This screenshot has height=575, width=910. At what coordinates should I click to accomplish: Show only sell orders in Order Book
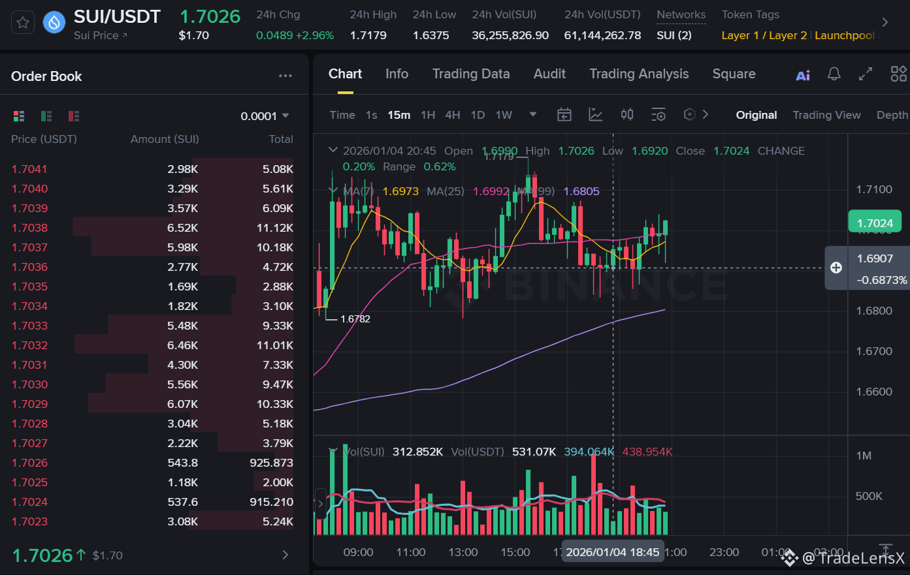(73, 116)
